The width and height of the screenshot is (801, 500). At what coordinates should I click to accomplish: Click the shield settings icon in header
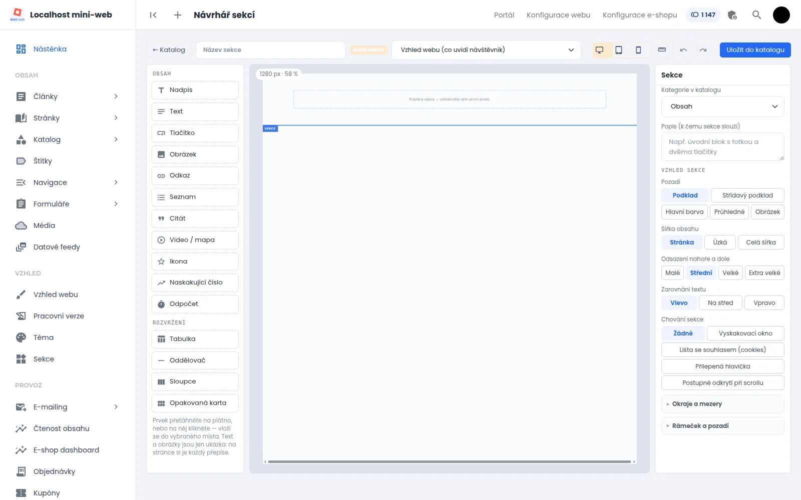click(732, 15)
